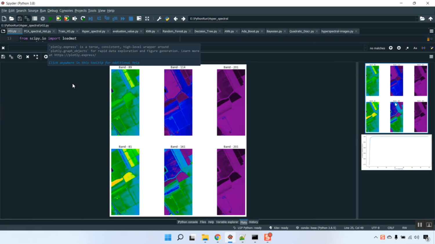
Task: Remove the current plot with X icon
Action: (28, 57)
